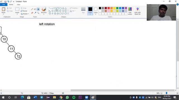Expand the Shapes gallery more arrow
The image size is (179, 100).
68,14
